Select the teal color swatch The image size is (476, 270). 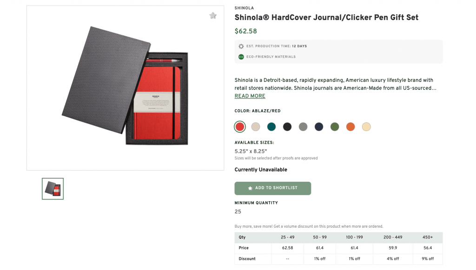(271, 126)
